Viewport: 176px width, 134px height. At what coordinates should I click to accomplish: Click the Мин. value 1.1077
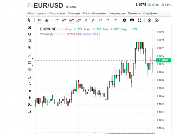tap(115, 30)
